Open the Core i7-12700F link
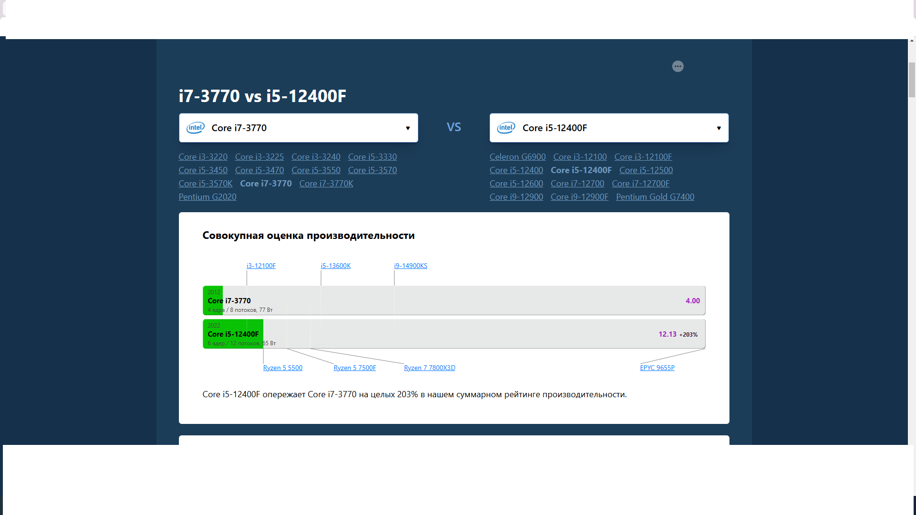 click(640, 184)
